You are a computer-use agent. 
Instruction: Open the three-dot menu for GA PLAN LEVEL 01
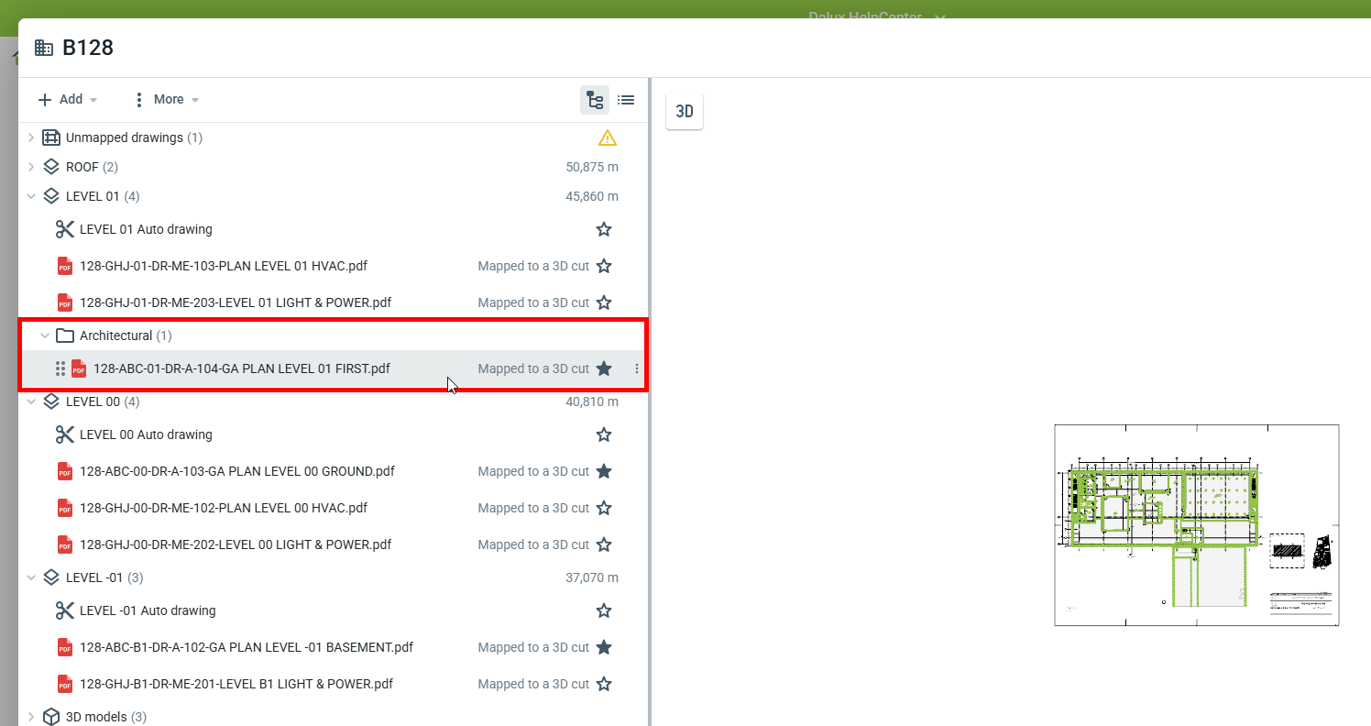coord(637,368)
